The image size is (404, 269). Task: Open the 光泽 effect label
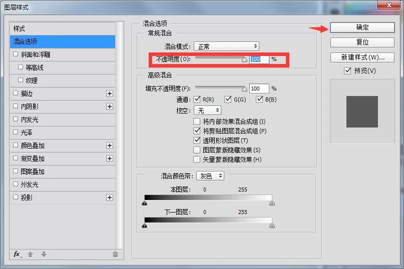pos(27,132)
